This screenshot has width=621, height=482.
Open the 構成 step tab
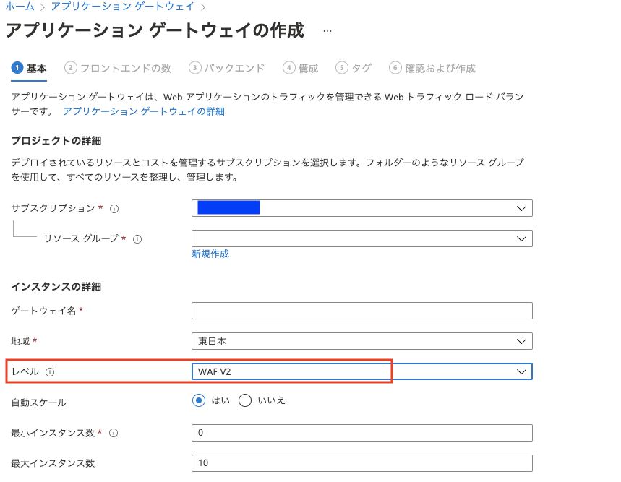click(301, 68)
